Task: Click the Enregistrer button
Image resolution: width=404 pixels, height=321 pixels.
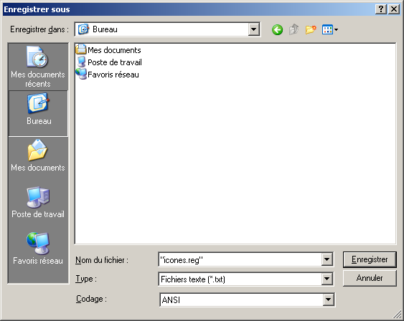Action: click(370, 259)
